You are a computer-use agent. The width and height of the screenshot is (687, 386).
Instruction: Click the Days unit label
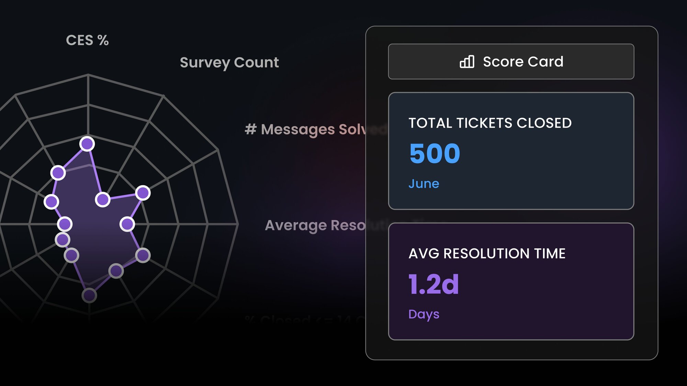coord(424,314)
